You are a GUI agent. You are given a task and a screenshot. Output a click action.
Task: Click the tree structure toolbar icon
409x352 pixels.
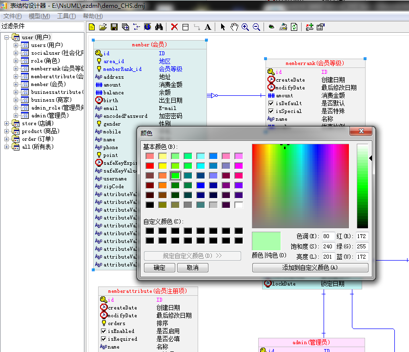coord(137,27)
